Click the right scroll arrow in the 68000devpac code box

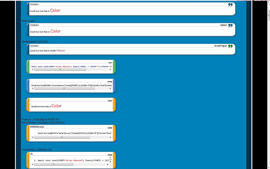110,137
